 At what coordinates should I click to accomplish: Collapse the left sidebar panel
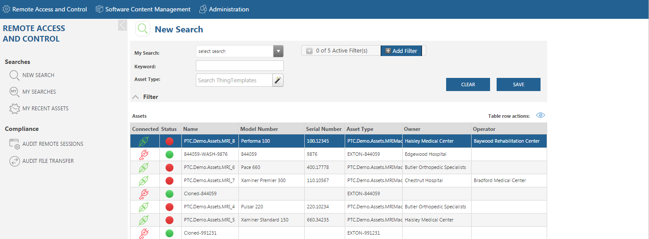coord(123,25)
